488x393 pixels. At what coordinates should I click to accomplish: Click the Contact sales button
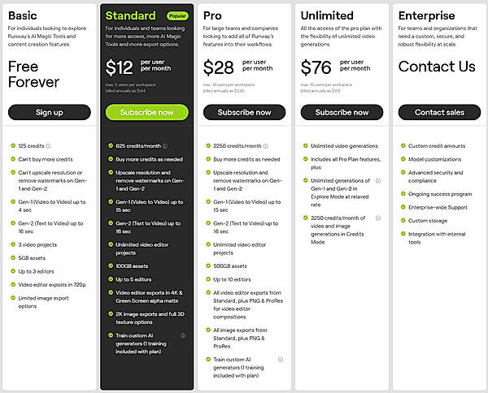pyautogui.click(x=438, y=112)
